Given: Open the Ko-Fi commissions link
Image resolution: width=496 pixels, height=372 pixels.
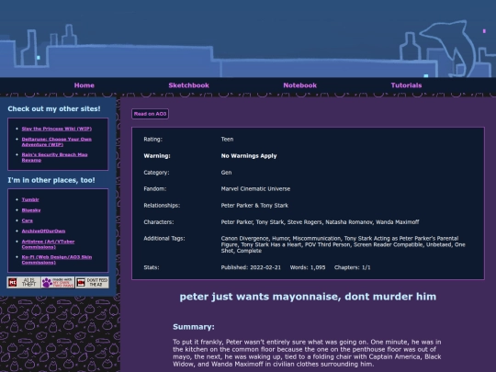Looking at the screenshot, I should click(x=57, y=260).
